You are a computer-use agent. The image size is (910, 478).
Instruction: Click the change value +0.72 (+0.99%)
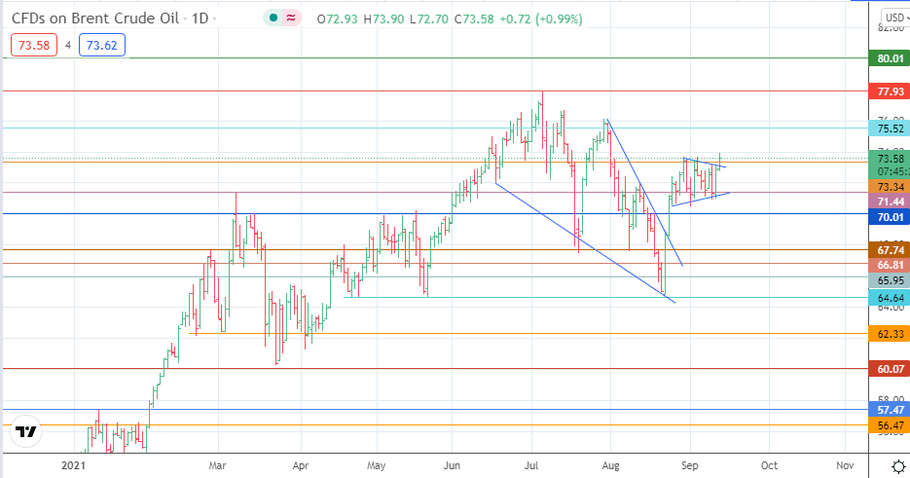click(540, 19)
